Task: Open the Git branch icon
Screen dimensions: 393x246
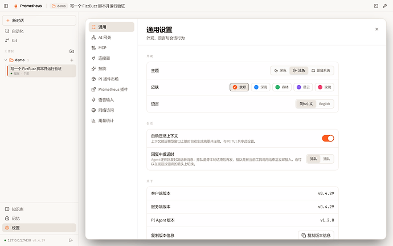Action: tap(7, 40)
